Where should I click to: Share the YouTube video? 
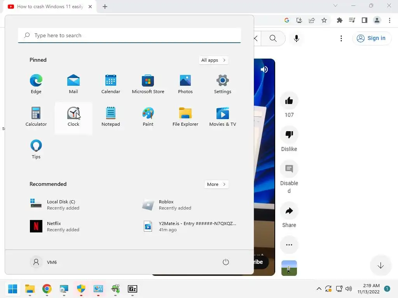click(x=289, y=211)
